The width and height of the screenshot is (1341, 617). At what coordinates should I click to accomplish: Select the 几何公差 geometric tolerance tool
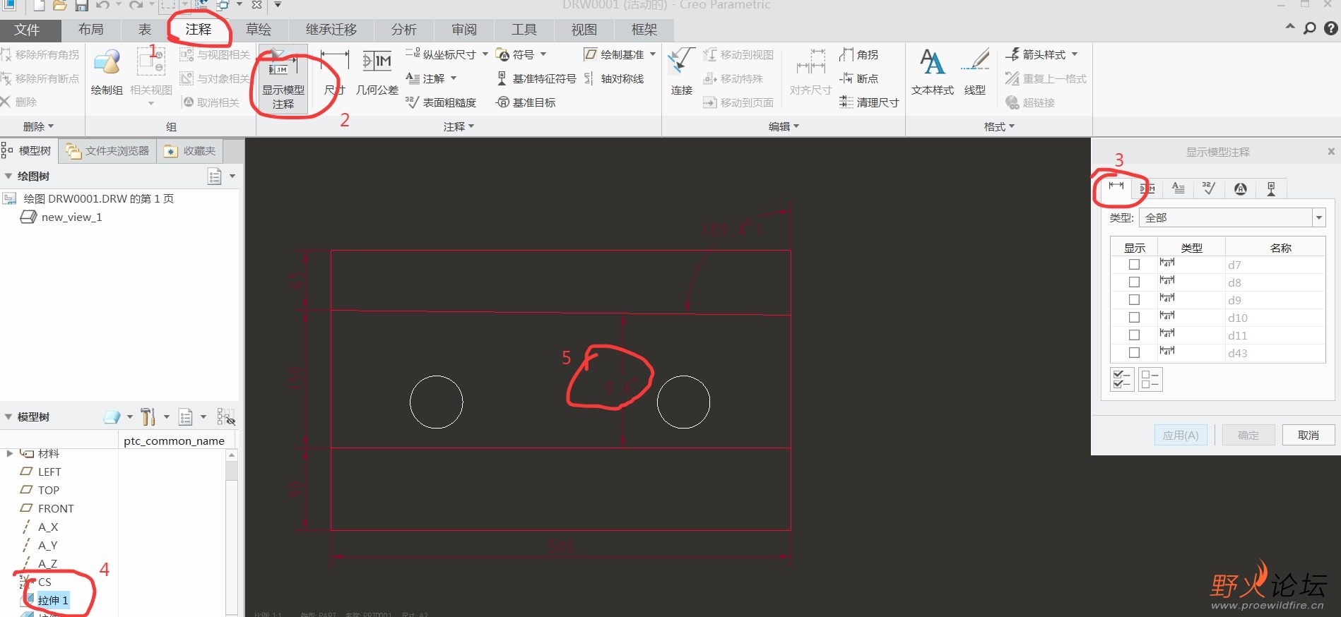pyautogui.click(x=377, y=72)
